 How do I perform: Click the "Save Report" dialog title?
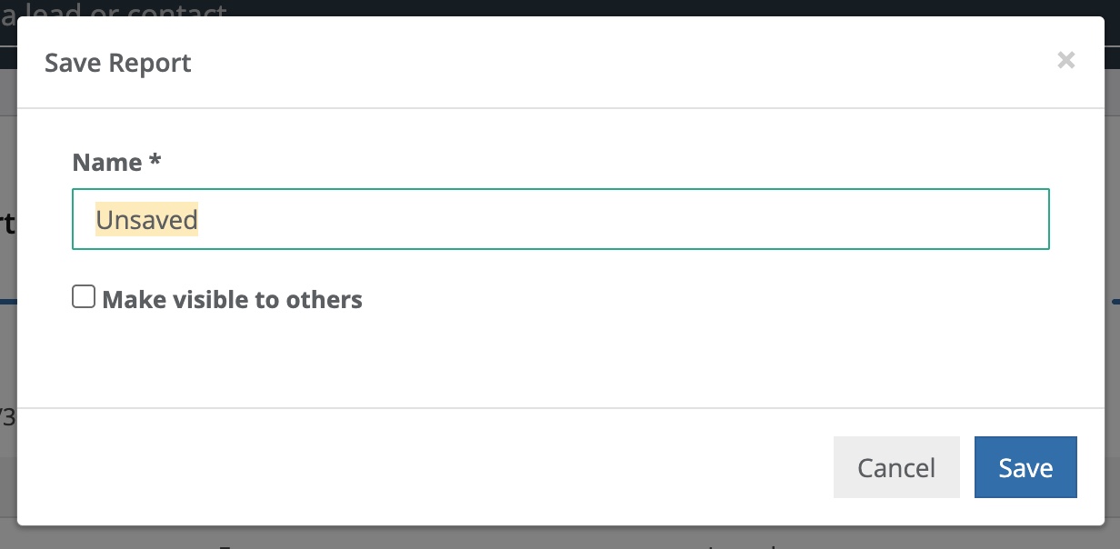click(118, 63)
